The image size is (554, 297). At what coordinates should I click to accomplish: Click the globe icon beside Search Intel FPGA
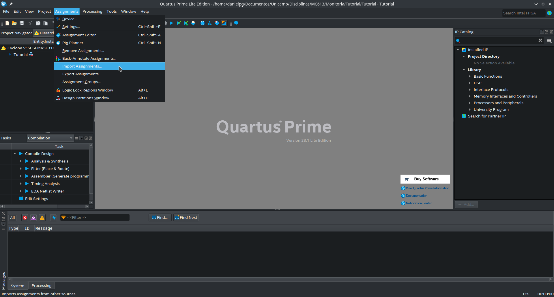click(x=549, y=13)
